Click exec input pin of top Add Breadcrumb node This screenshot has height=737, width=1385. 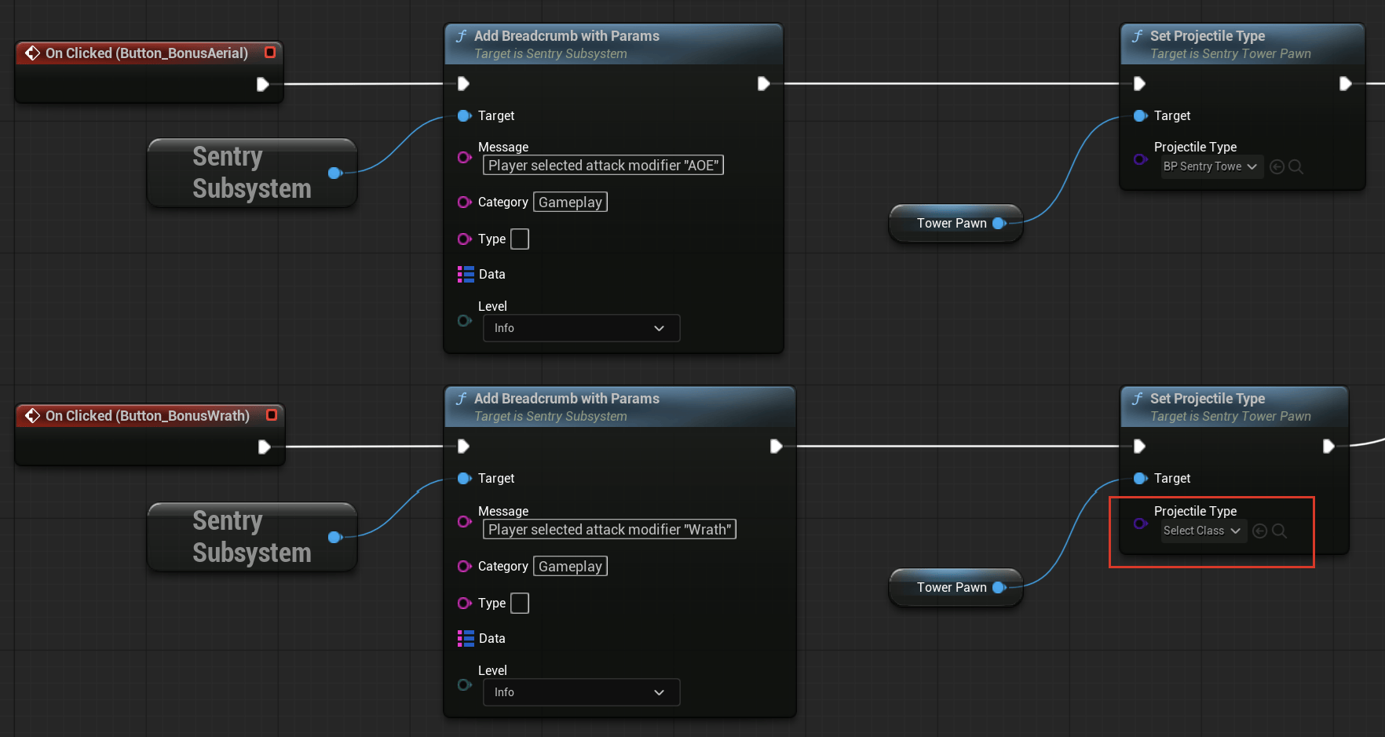[463, 83]
